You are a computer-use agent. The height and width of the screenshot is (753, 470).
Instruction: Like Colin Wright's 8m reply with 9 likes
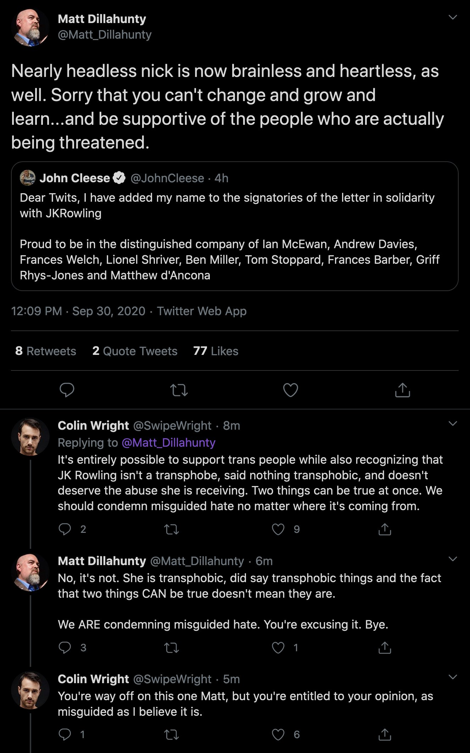[x=278, y=529]
